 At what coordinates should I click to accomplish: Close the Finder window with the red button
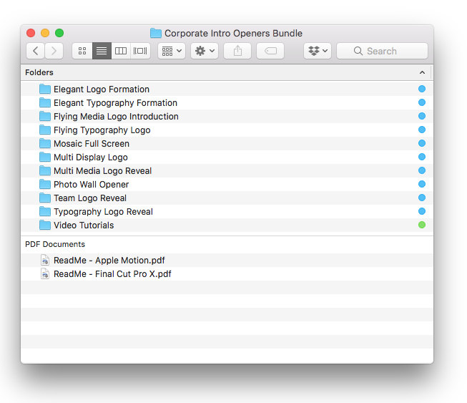[x=31, y=33]
